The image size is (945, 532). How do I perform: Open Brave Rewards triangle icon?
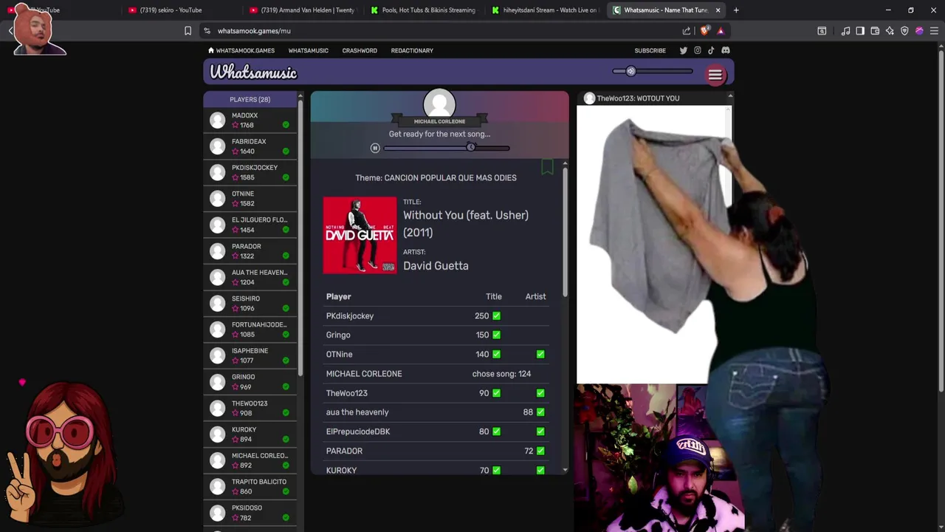[x=721, y=31]
